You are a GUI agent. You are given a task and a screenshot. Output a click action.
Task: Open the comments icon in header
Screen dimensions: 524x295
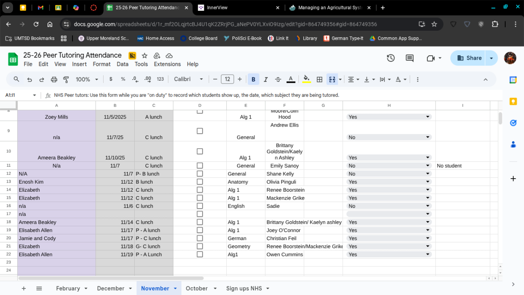coord(409,58)
